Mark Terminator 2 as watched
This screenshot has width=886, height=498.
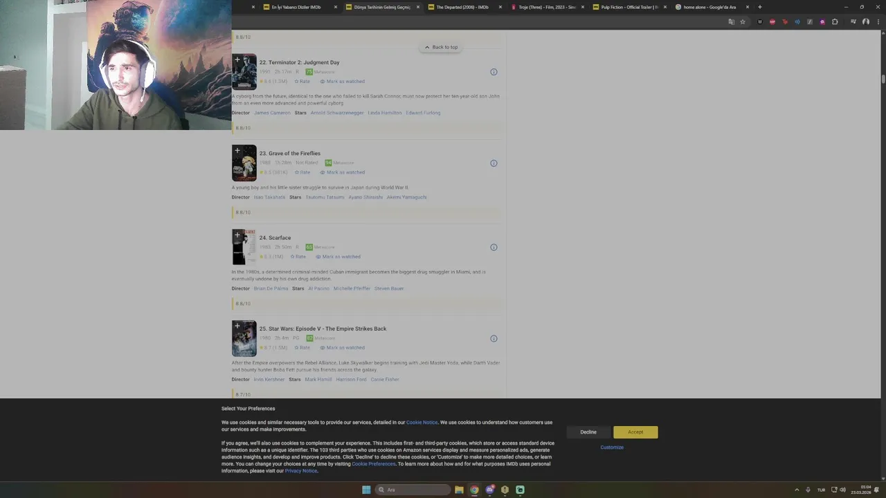342,82
